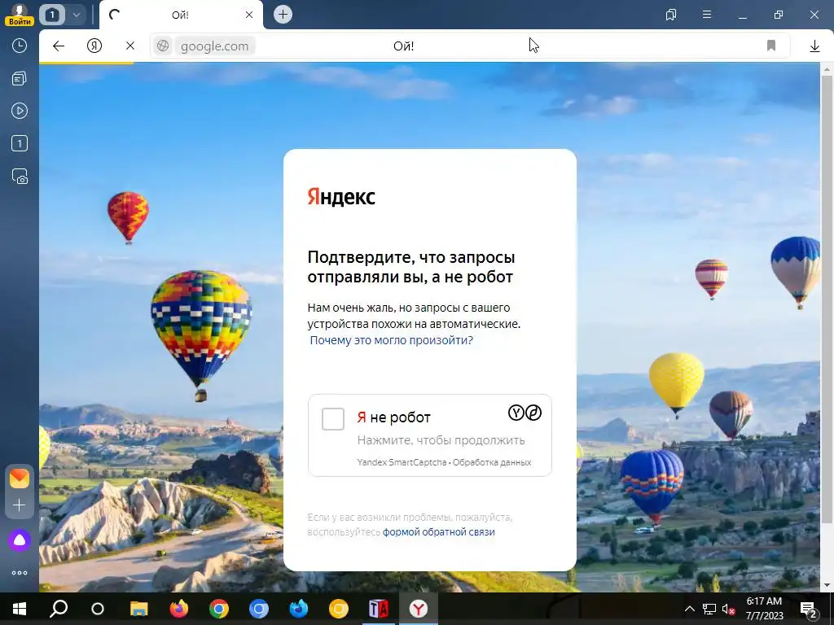Show hidden system tray icons
Viewport: 834px width, 625px height.
coord(689,609)
